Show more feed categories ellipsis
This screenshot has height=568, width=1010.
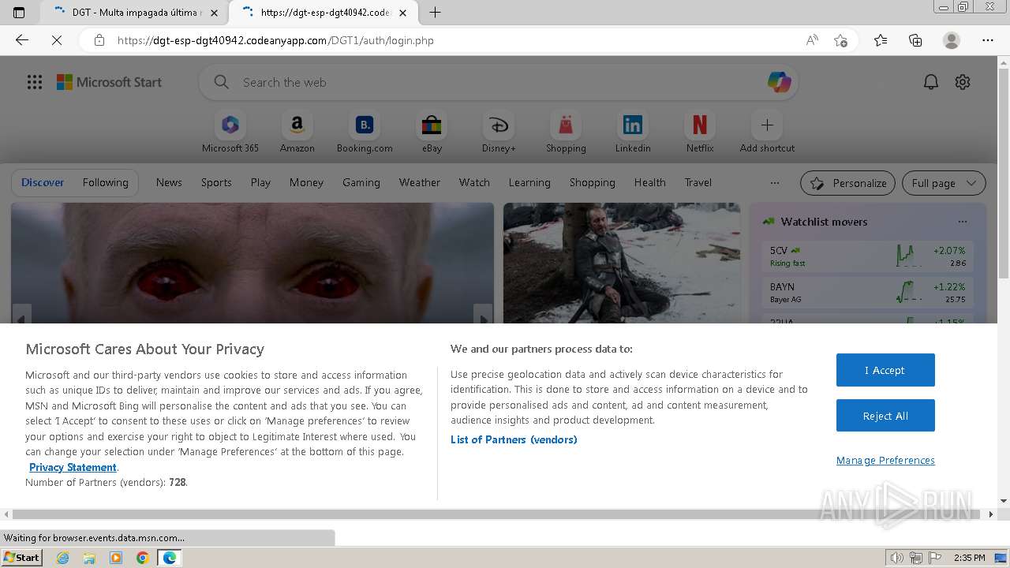(x=775, y=182)
